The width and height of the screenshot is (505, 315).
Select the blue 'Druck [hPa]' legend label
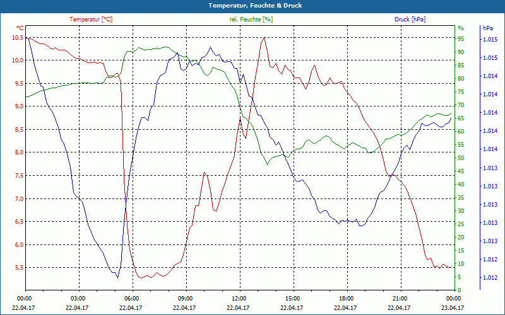[x=410, y=20]
